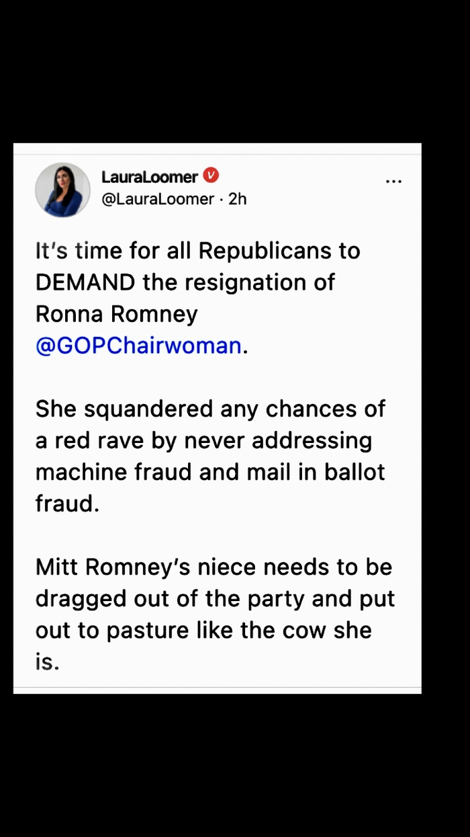This screenshot has width=470, height=837.
Task: Open the three-dot more options menu
Action: click(x=393, y=181)
